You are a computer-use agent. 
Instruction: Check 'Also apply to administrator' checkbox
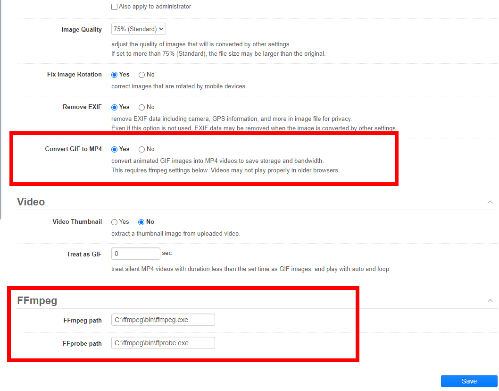pyautogui.click(x=114, y=7)
